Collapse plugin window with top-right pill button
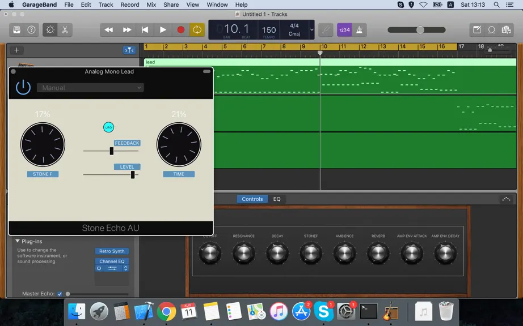Viewport: 523px width, 326px height. coord(207,71)
